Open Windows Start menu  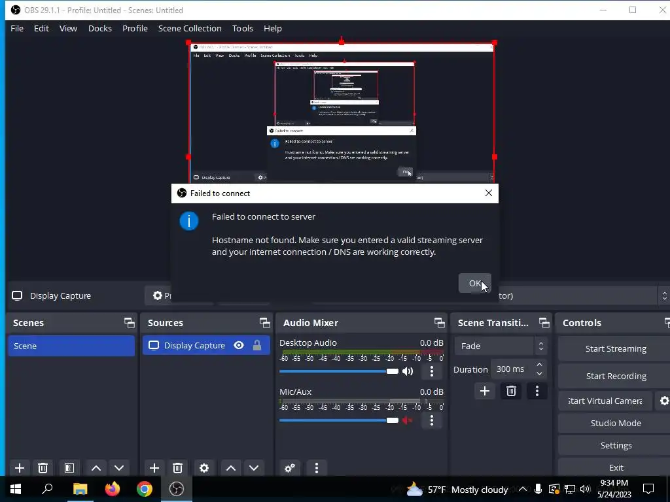point(16,489)
